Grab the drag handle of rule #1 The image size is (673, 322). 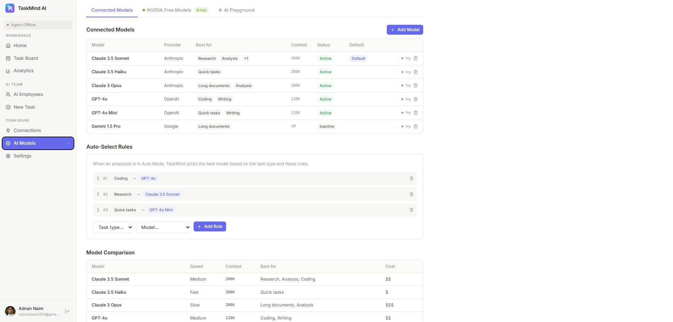point(98,179)
